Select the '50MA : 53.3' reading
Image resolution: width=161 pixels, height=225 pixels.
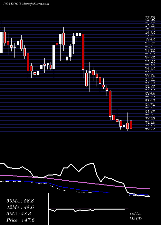20,201
